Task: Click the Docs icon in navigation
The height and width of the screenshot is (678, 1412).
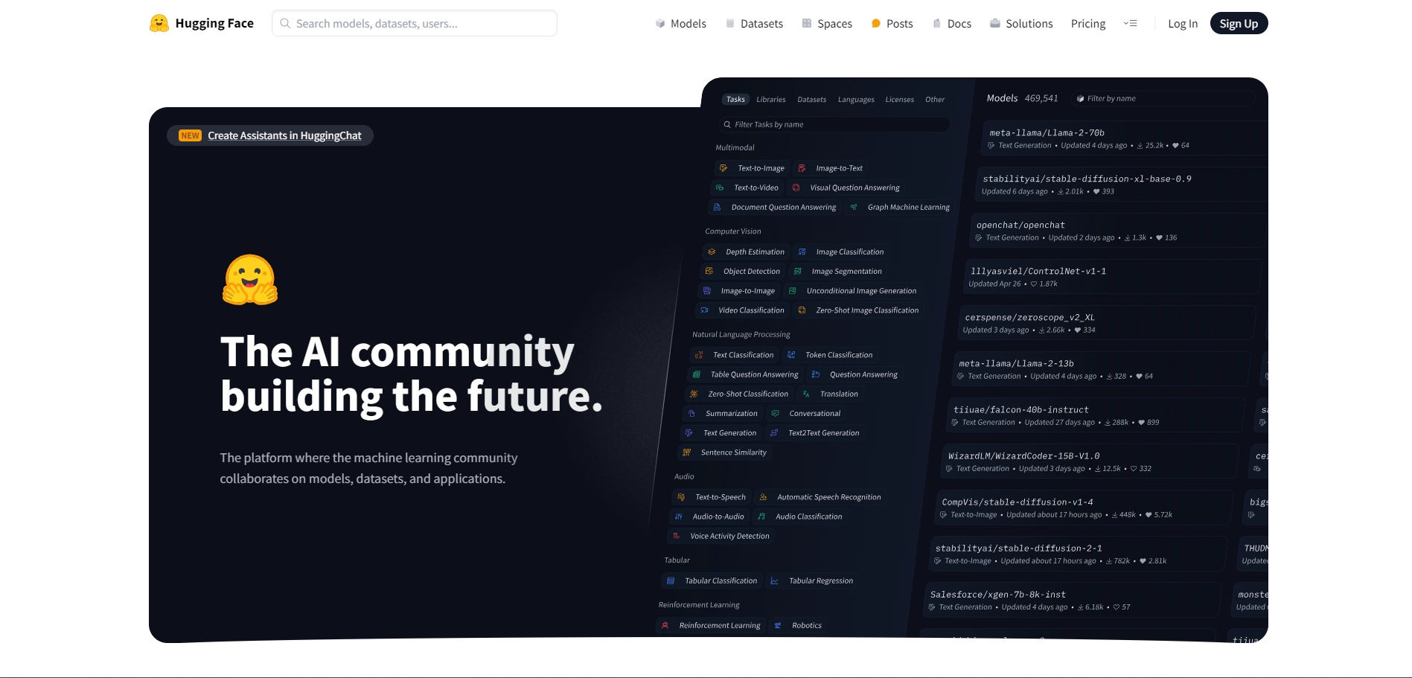Action: pos(936,24)
